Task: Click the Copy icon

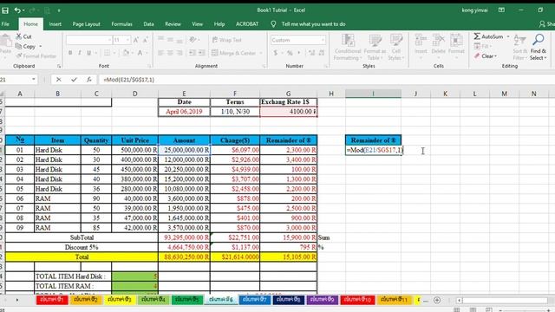Action: 19,46
